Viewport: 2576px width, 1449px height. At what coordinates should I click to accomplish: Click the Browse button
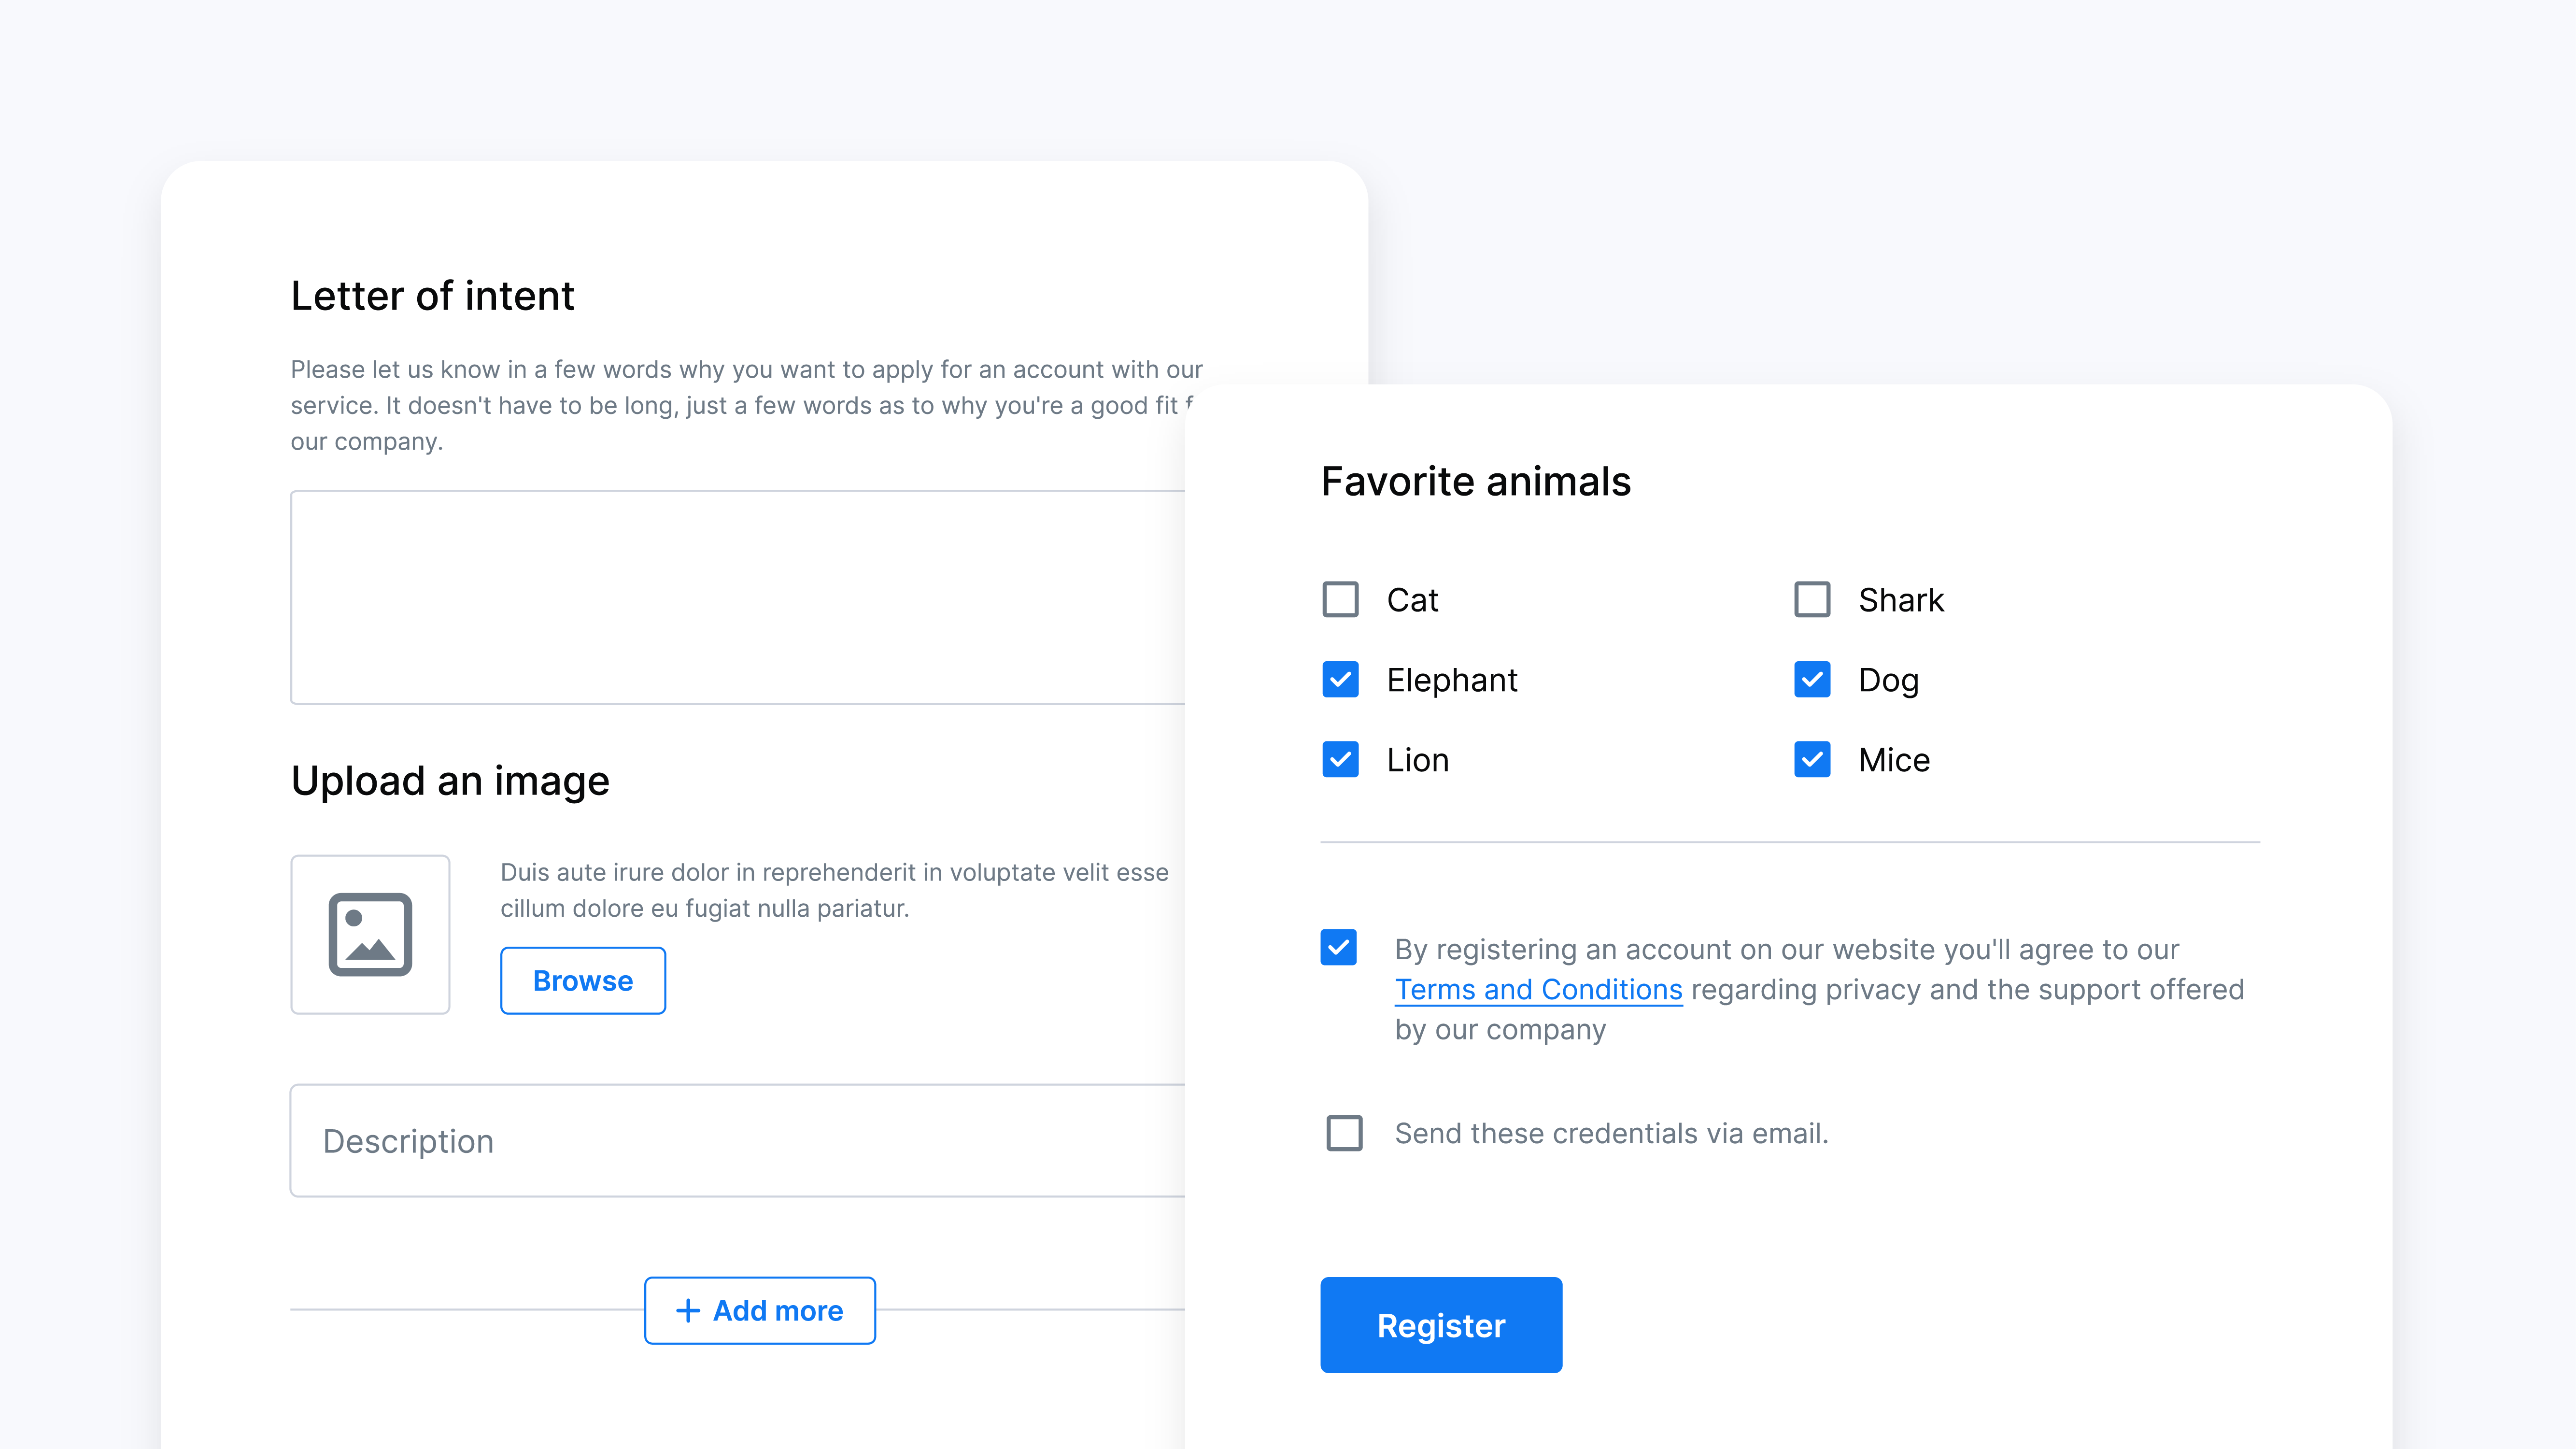click(583, 980)
